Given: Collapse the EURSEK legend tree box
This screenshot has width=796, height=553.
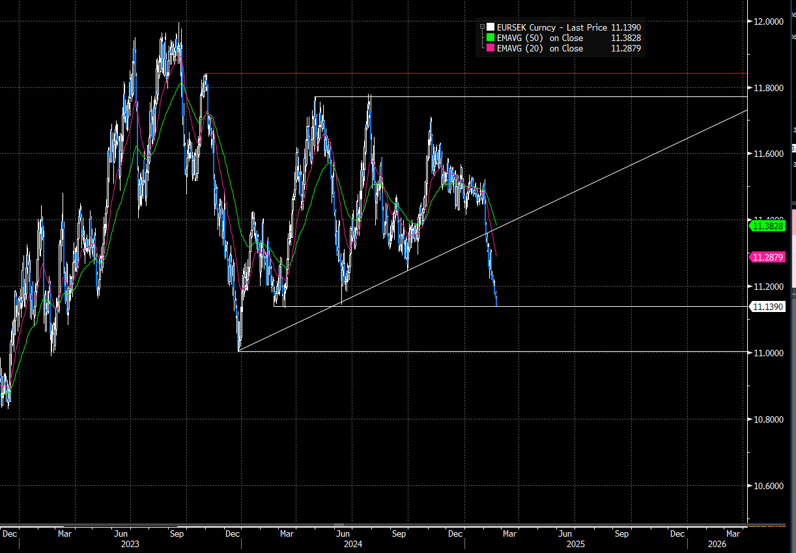Looking at the screenshot, I should click(482, 27).
